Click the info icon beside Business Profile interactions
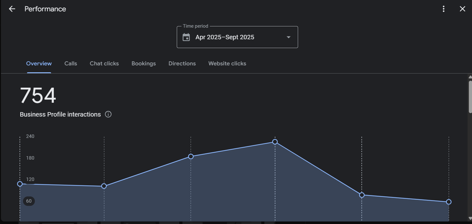 coord(108,114)
